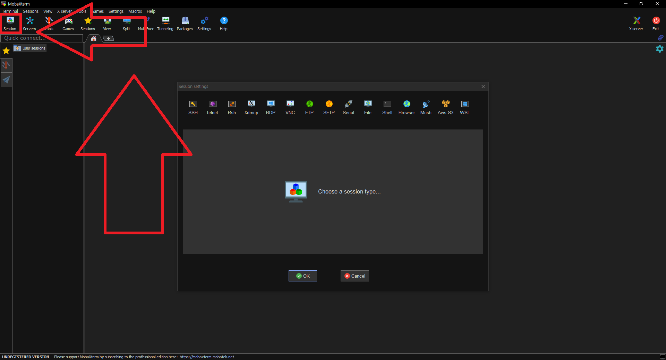
Task: Click the monitor icon in status bar
Action: (x=662, y=357)
